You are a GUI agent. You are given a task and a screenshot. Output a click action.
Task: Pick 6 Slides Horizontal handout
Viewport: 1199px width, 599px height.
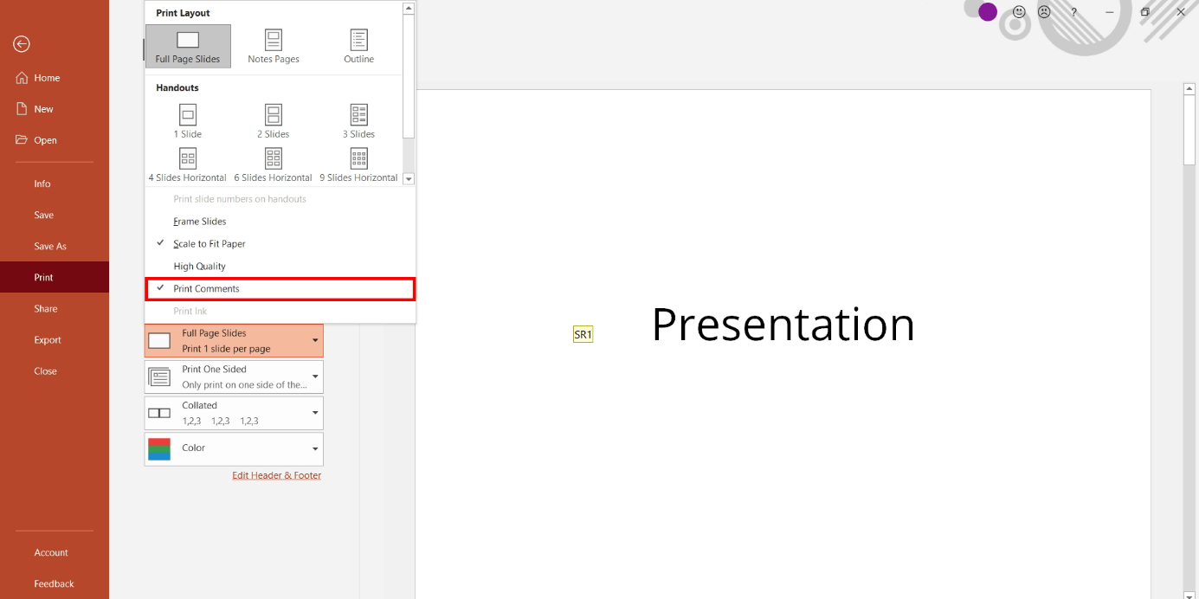click(274, 165)
